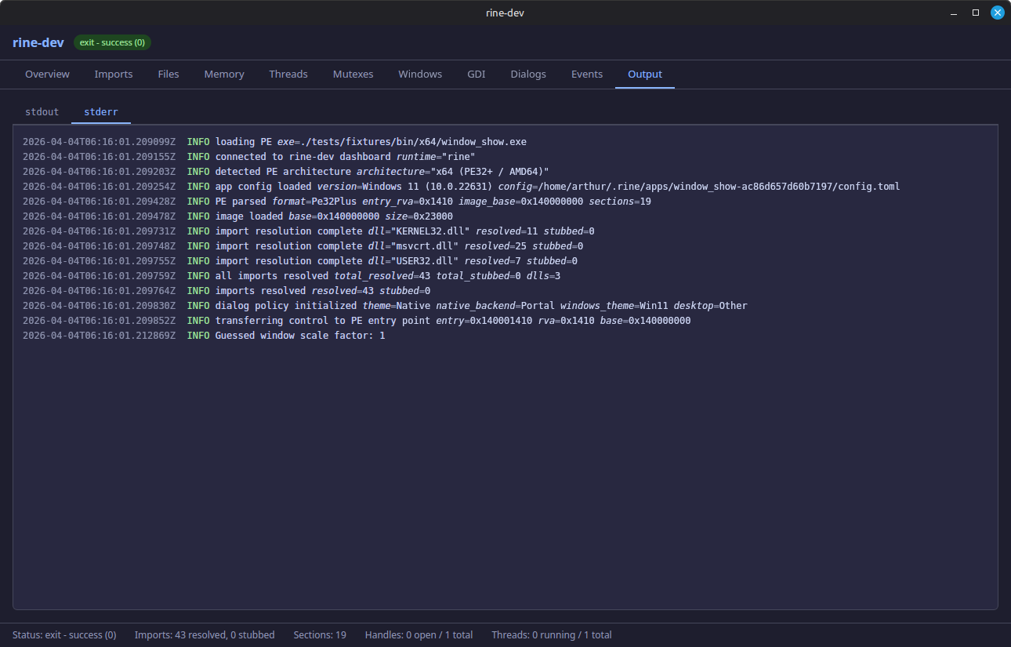View the Memory tab
The height and width of the screenshot is (647, 1011).
pyautogui.click(x=223, y=74)
